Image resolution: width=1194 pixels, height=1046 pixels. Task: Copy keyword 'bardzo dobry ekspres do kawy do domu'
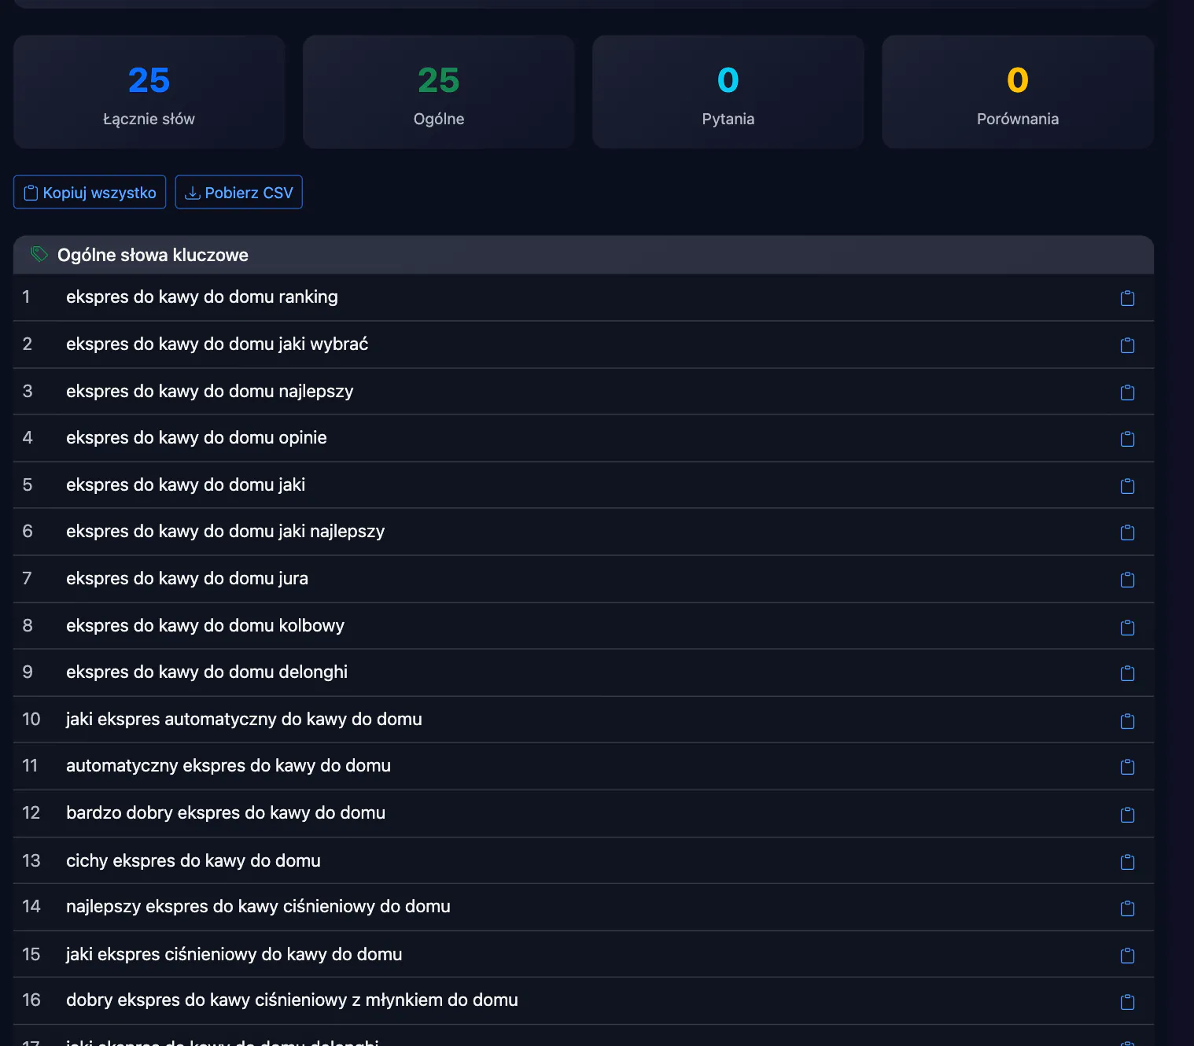pos(1127,814)
